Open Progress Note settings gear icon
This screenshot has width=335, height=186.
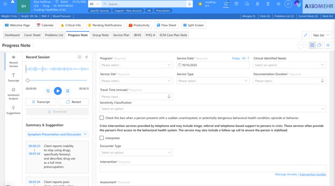coord(328,45)
